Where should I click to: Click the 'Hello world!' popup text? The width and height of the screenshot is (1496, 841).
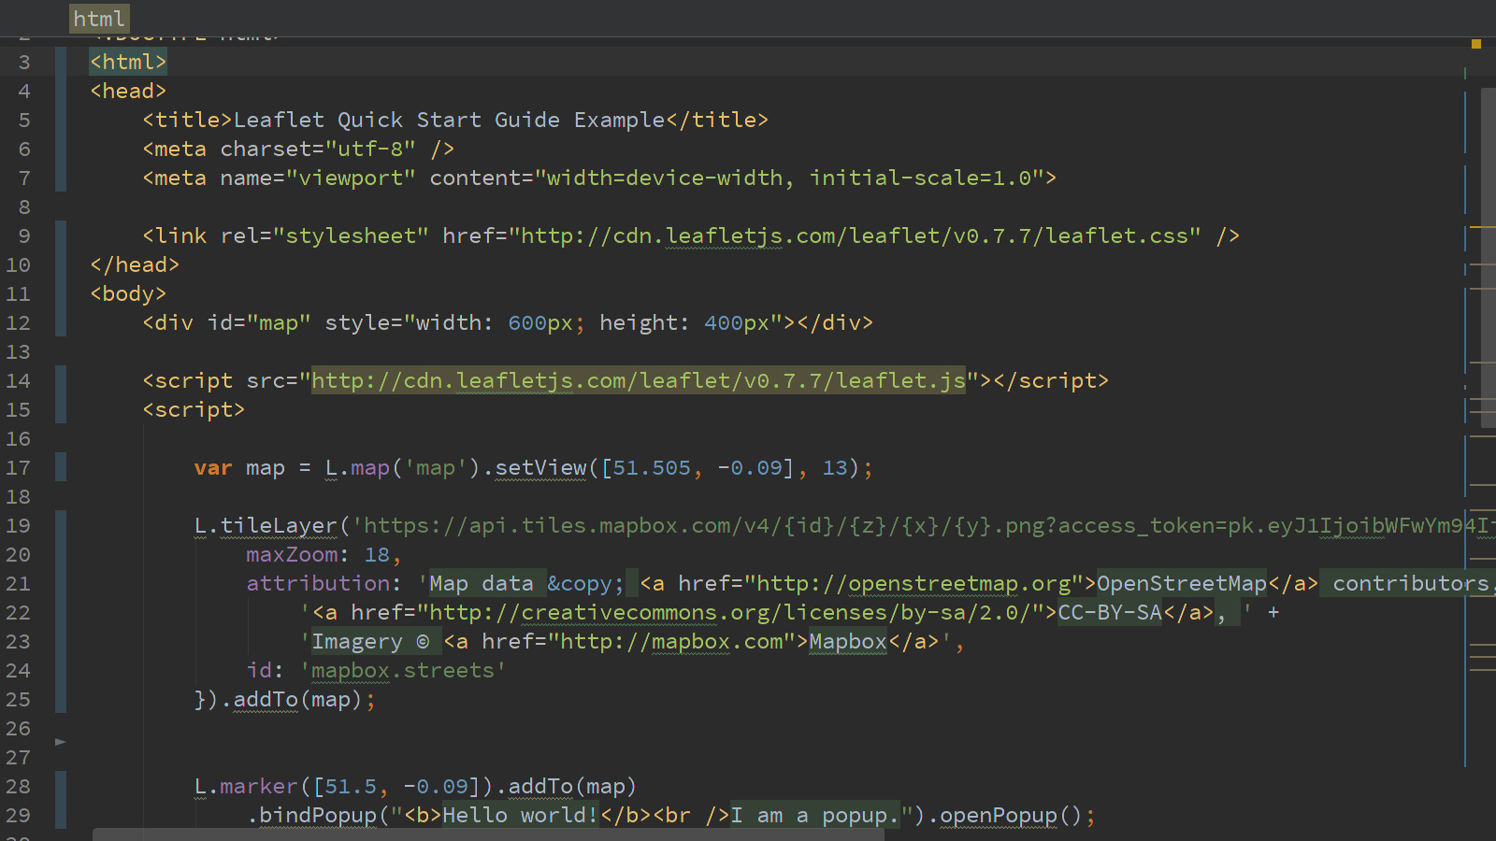(x=521, y=815)
